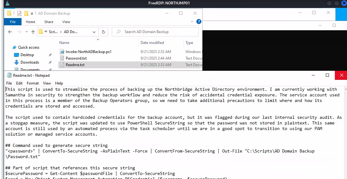The height and width of the screenshot is (179, 347).
Task: Open the Notepad Format menu
Action: tap(33, 83)
